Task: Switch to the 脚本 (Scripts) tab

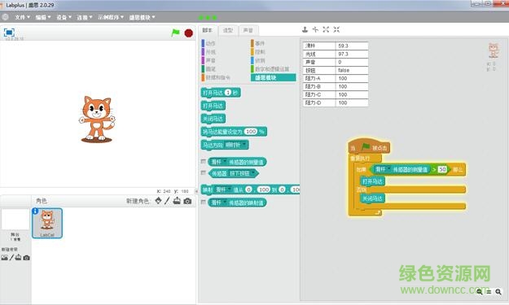Action: pyautogui.click(x=207, y=30)
